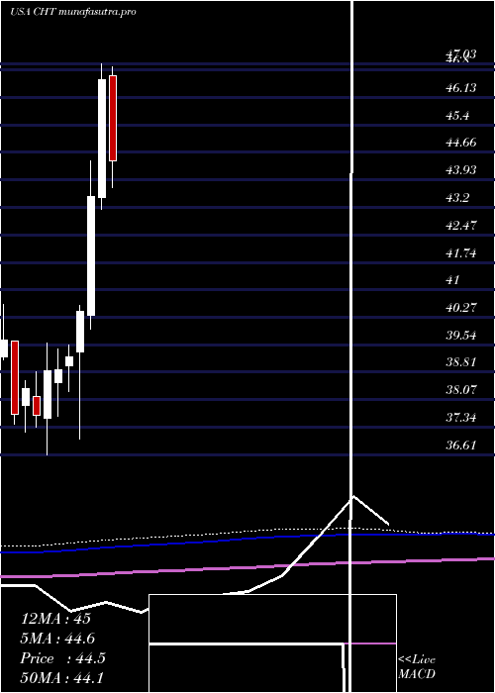Click the '50MA : 44.1' readout

point(61,677)
